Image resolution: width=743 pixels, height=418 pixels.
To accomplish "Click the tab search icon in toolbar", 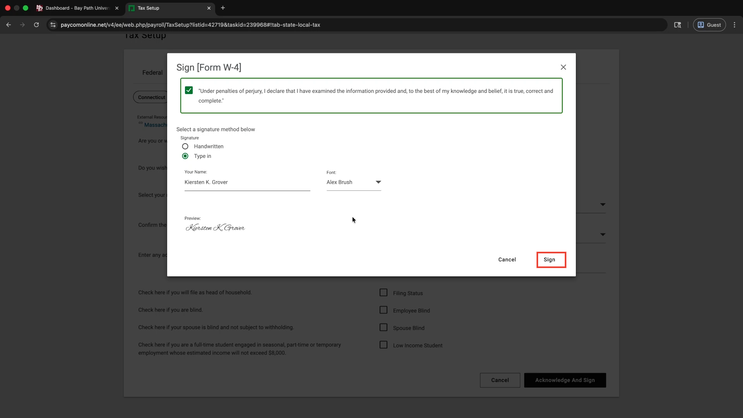I will (677, 25).
